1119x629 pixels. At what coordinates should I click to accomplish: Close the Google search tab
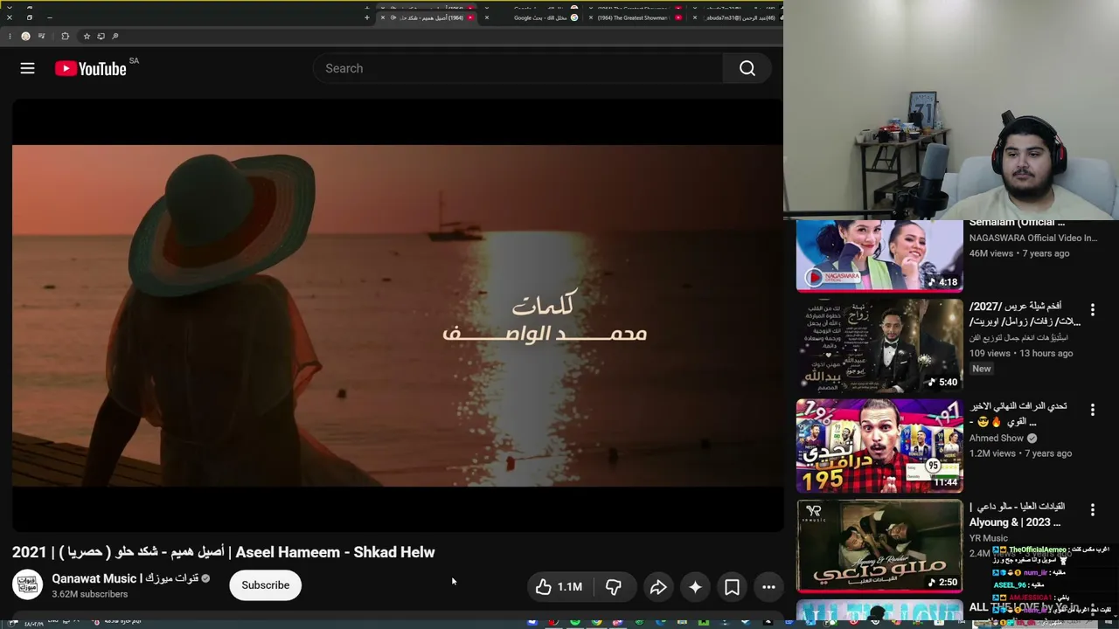pyautogui.click(x=487, y=17)
